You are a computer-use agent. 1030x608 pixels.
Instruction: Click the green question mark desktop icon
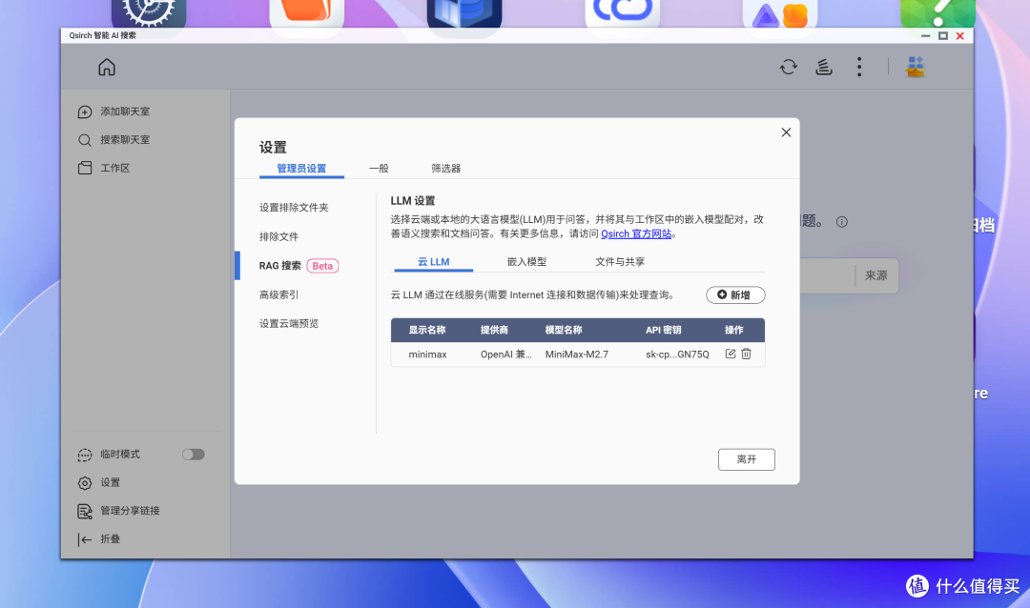click(937, 13)
